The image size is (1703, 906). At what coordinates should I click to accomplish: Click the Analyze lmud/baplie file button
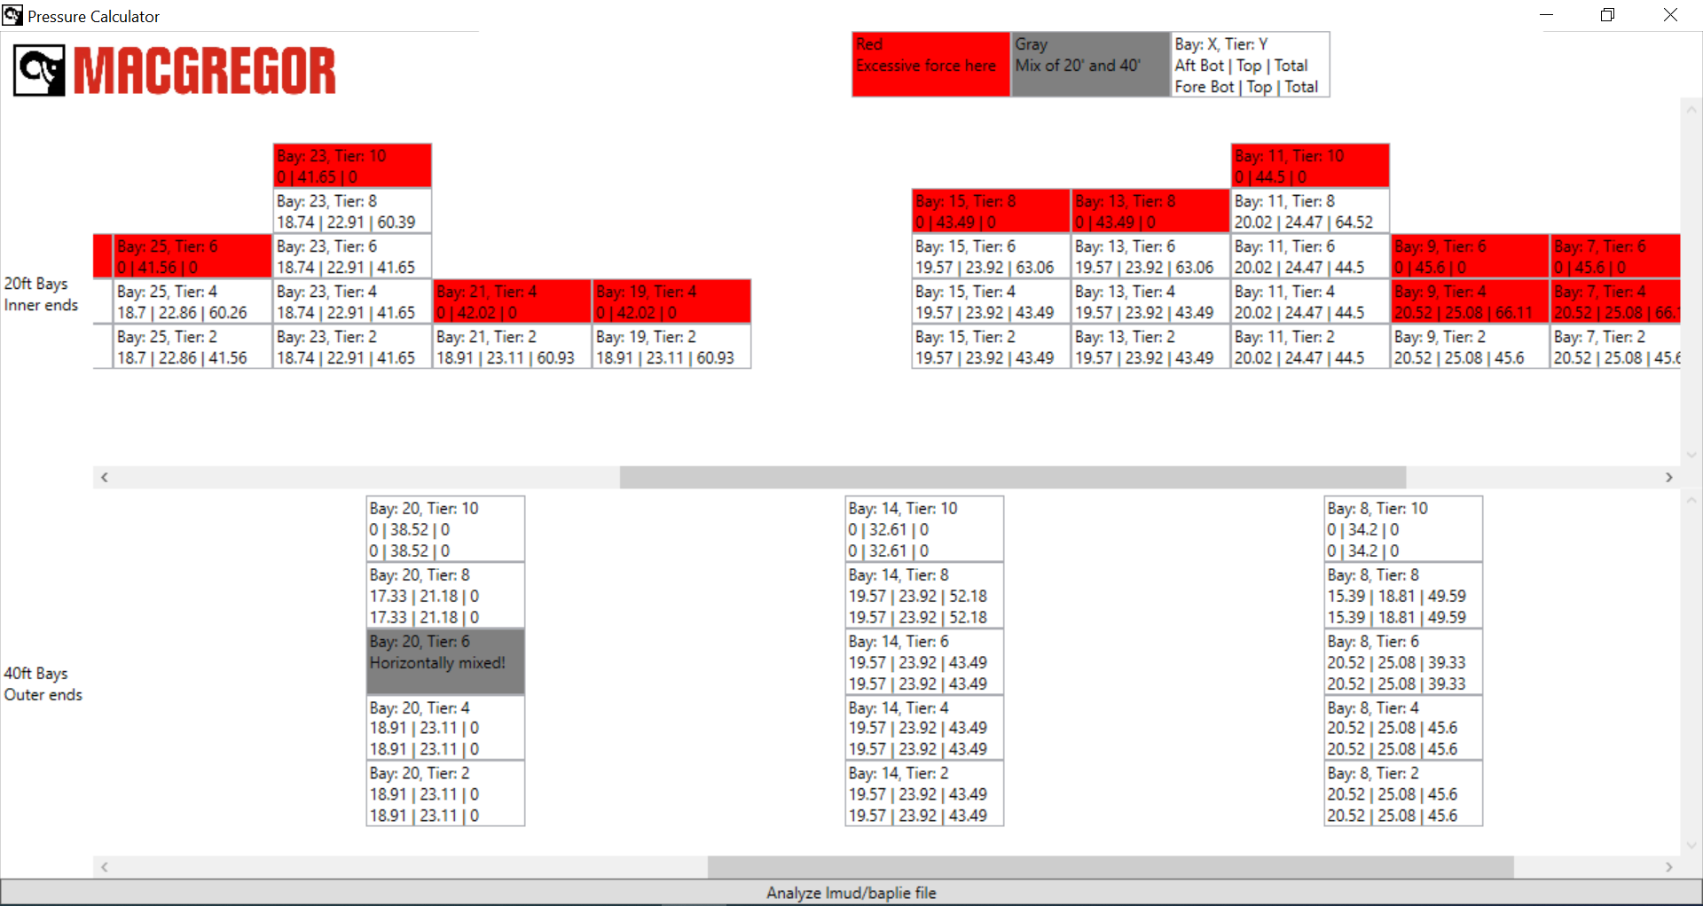pyautogui.click(x=851, y=892)
